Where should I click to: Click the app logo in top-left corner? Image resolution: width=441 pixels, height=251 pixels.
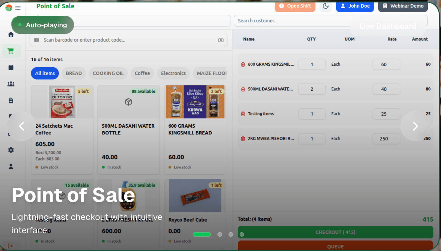9,8
